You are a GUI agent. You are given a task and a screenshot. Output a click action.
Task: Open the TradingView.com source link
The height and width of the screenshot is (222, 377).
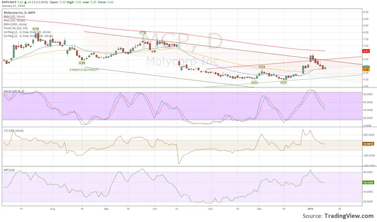pyautogui.click(x=349, y=216)
